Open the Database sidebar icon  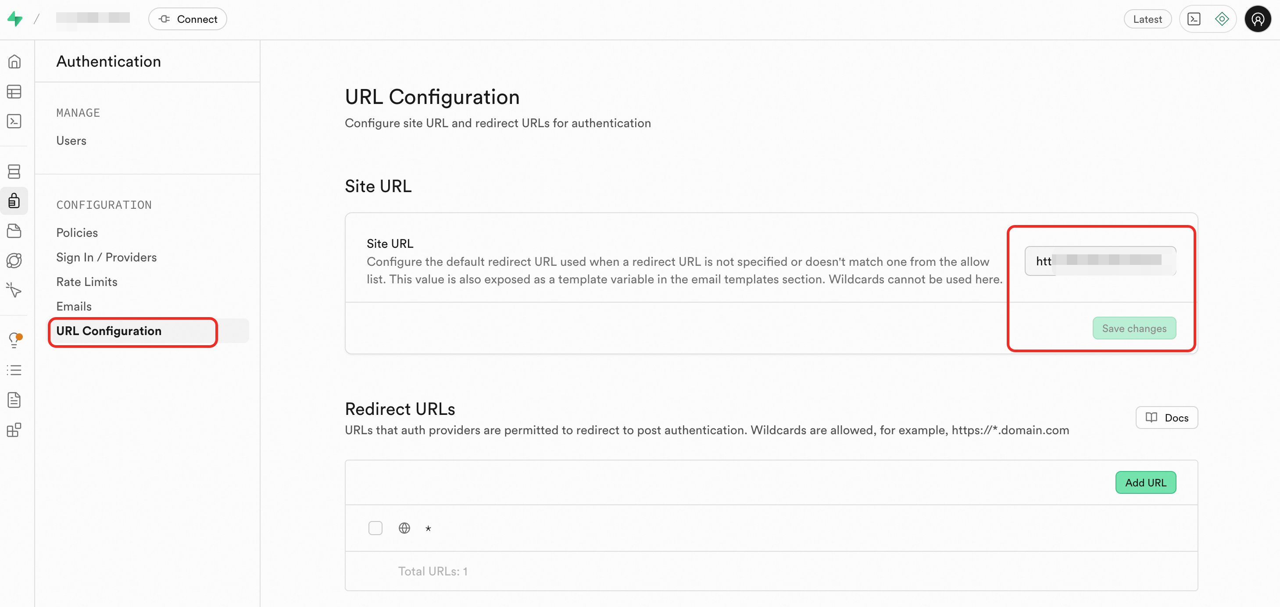14,171
